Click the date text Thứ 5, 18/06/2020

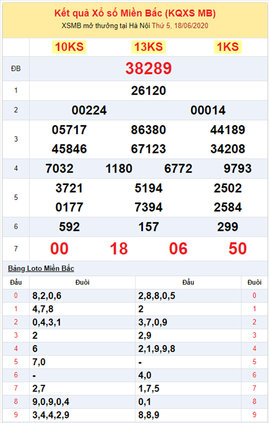(180, 26)
